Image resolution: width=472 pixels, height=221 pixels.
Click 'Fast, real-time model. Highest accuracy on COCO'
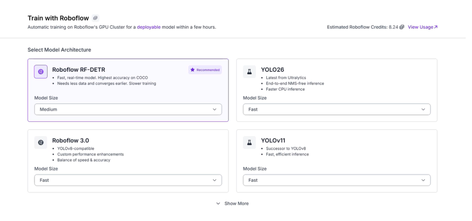click(103, 78)
